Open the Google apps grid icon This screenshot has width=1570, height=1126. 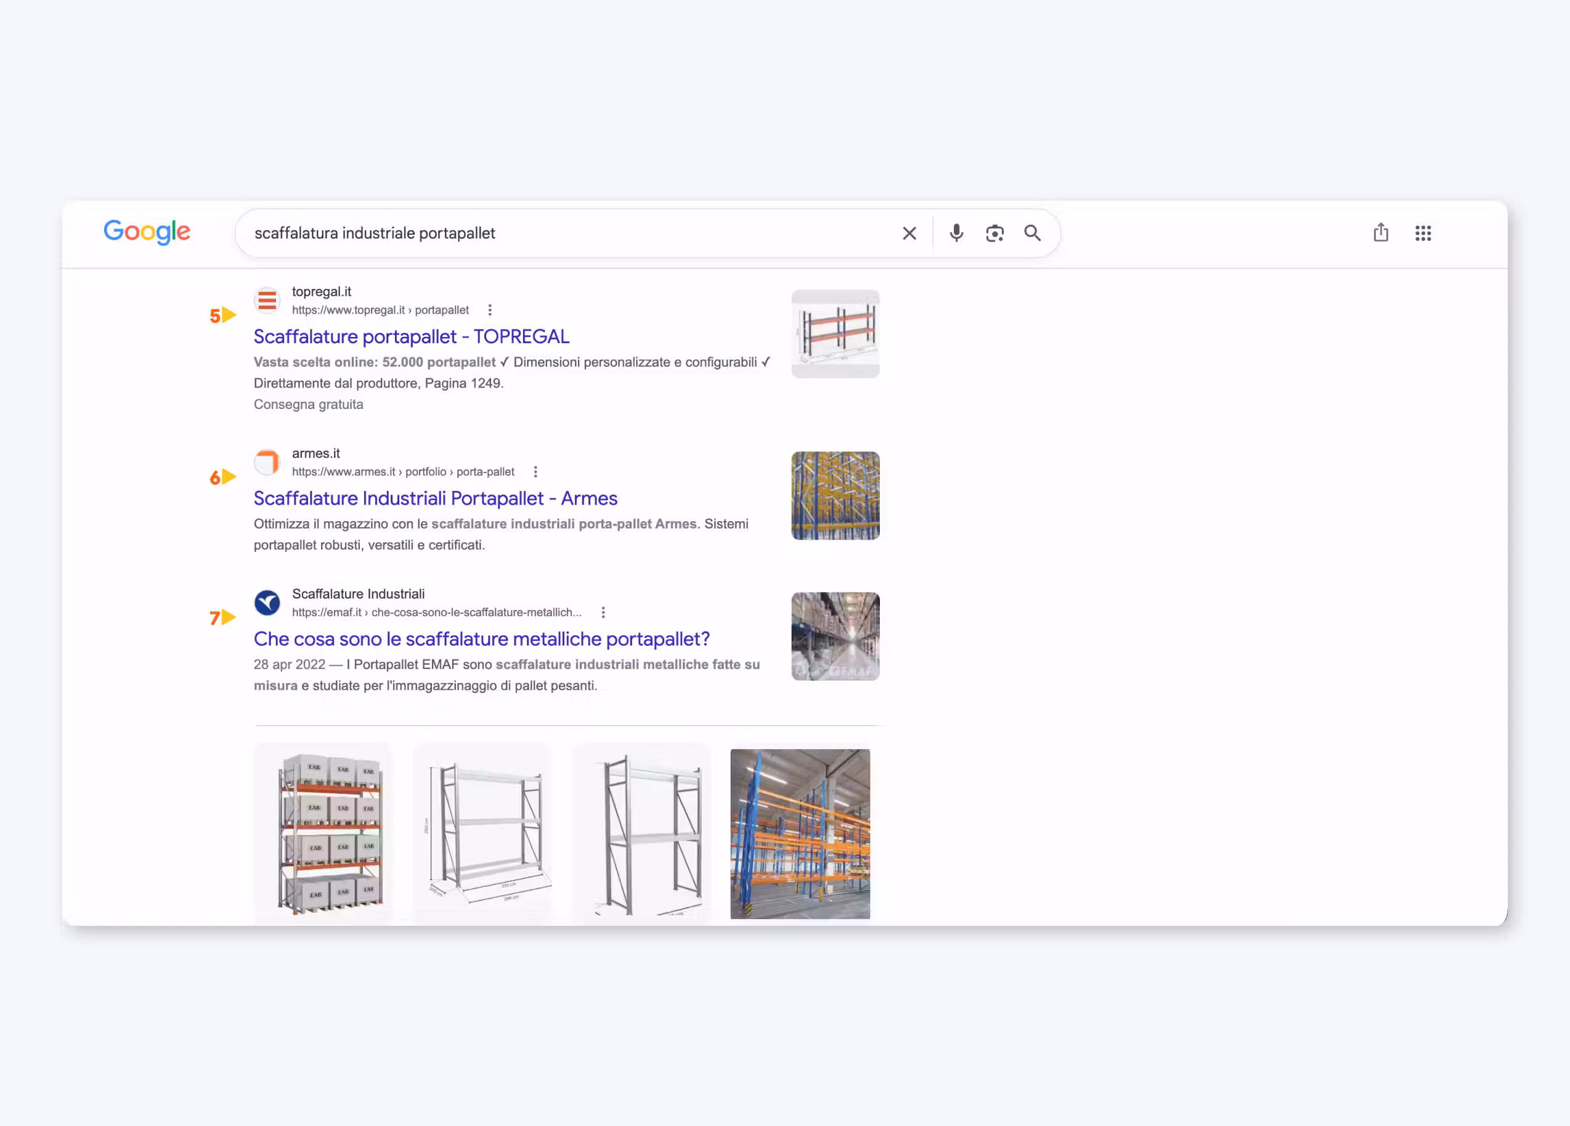1423,233
